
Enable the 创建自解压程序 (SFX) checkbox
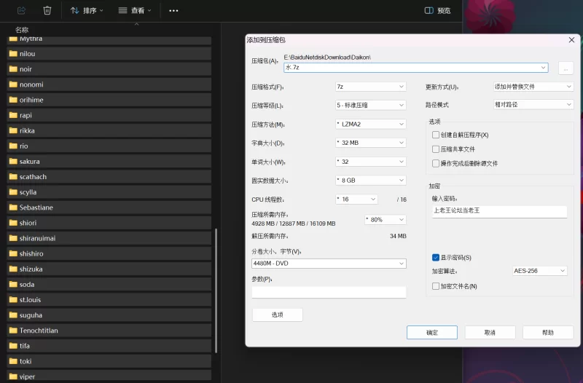[x=436, y=135]
